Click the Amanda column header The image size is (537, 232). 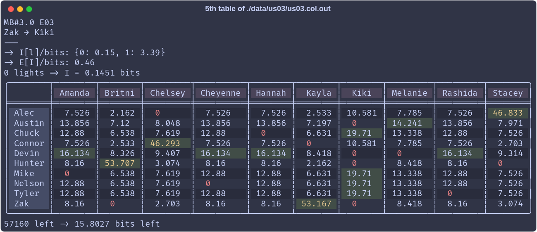coord(74,93)
